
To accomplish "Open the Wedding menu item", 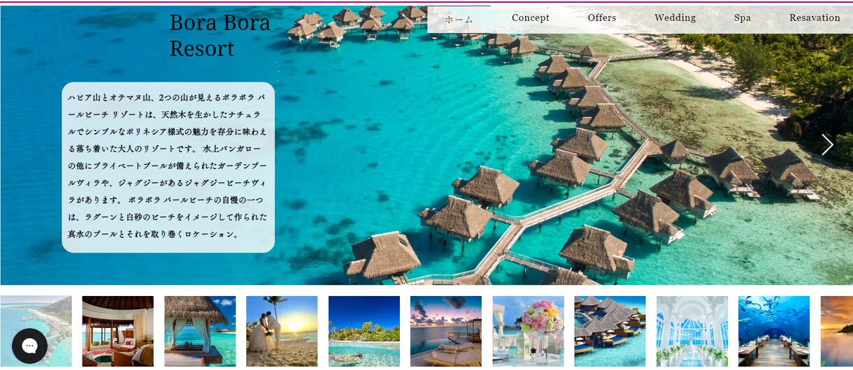I will pos(675,18).
